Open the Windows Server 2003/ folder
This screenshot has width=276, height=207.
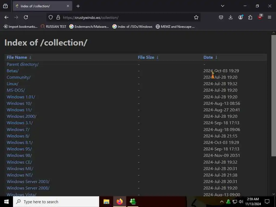[x=28, y=181]
